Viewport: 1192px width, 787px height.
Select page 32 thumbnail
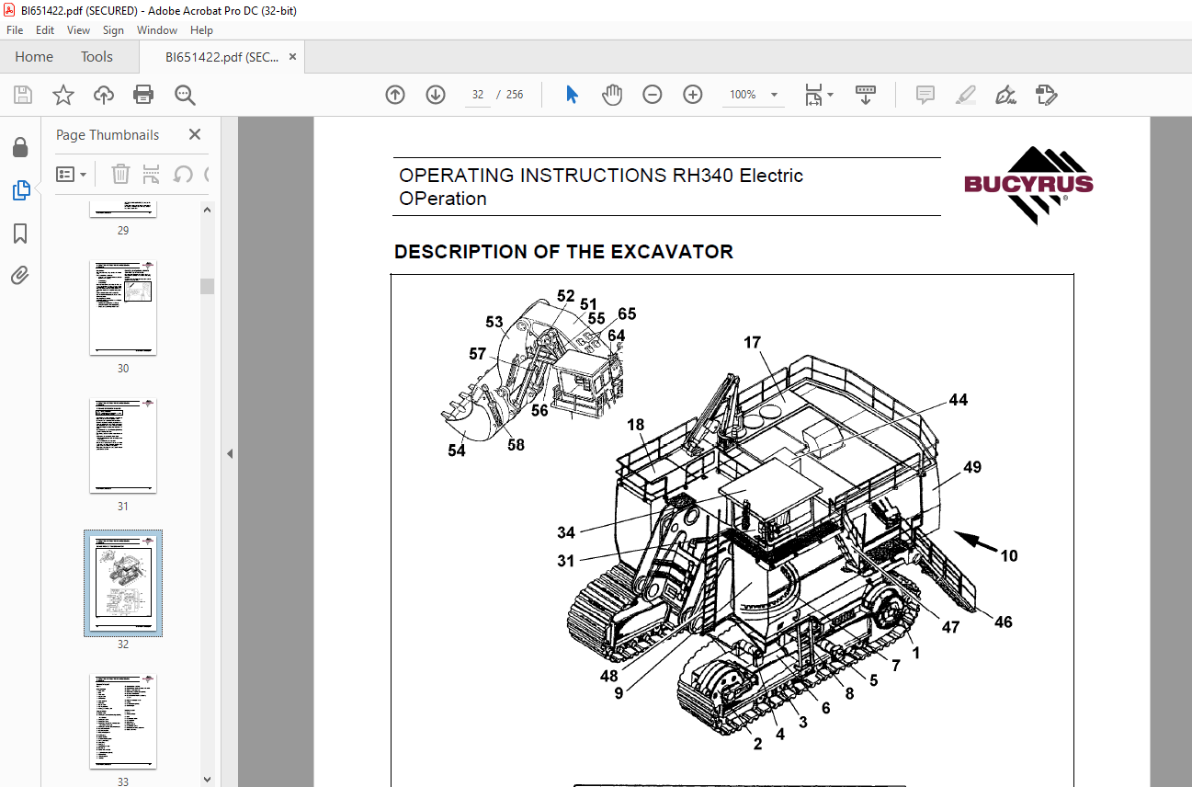pos(123,583)
